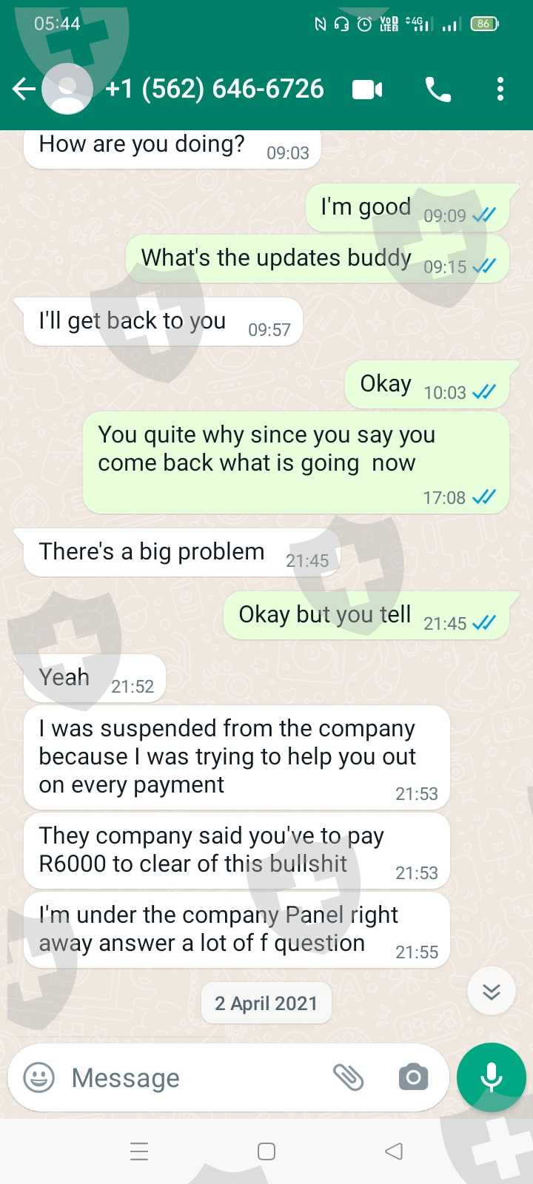Tap Android back triangle navigation button
This screenshot has width=533, height=1184.
394,1151
